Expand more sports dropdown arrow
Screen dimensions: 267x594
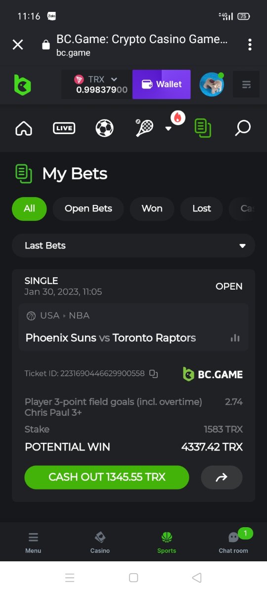pos(168,129)
